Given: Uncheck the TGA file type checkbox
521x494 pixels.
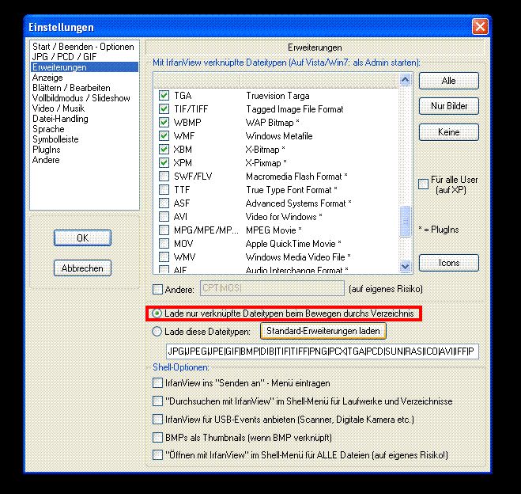Looking at the screenshot, I should tap(164, 96).
